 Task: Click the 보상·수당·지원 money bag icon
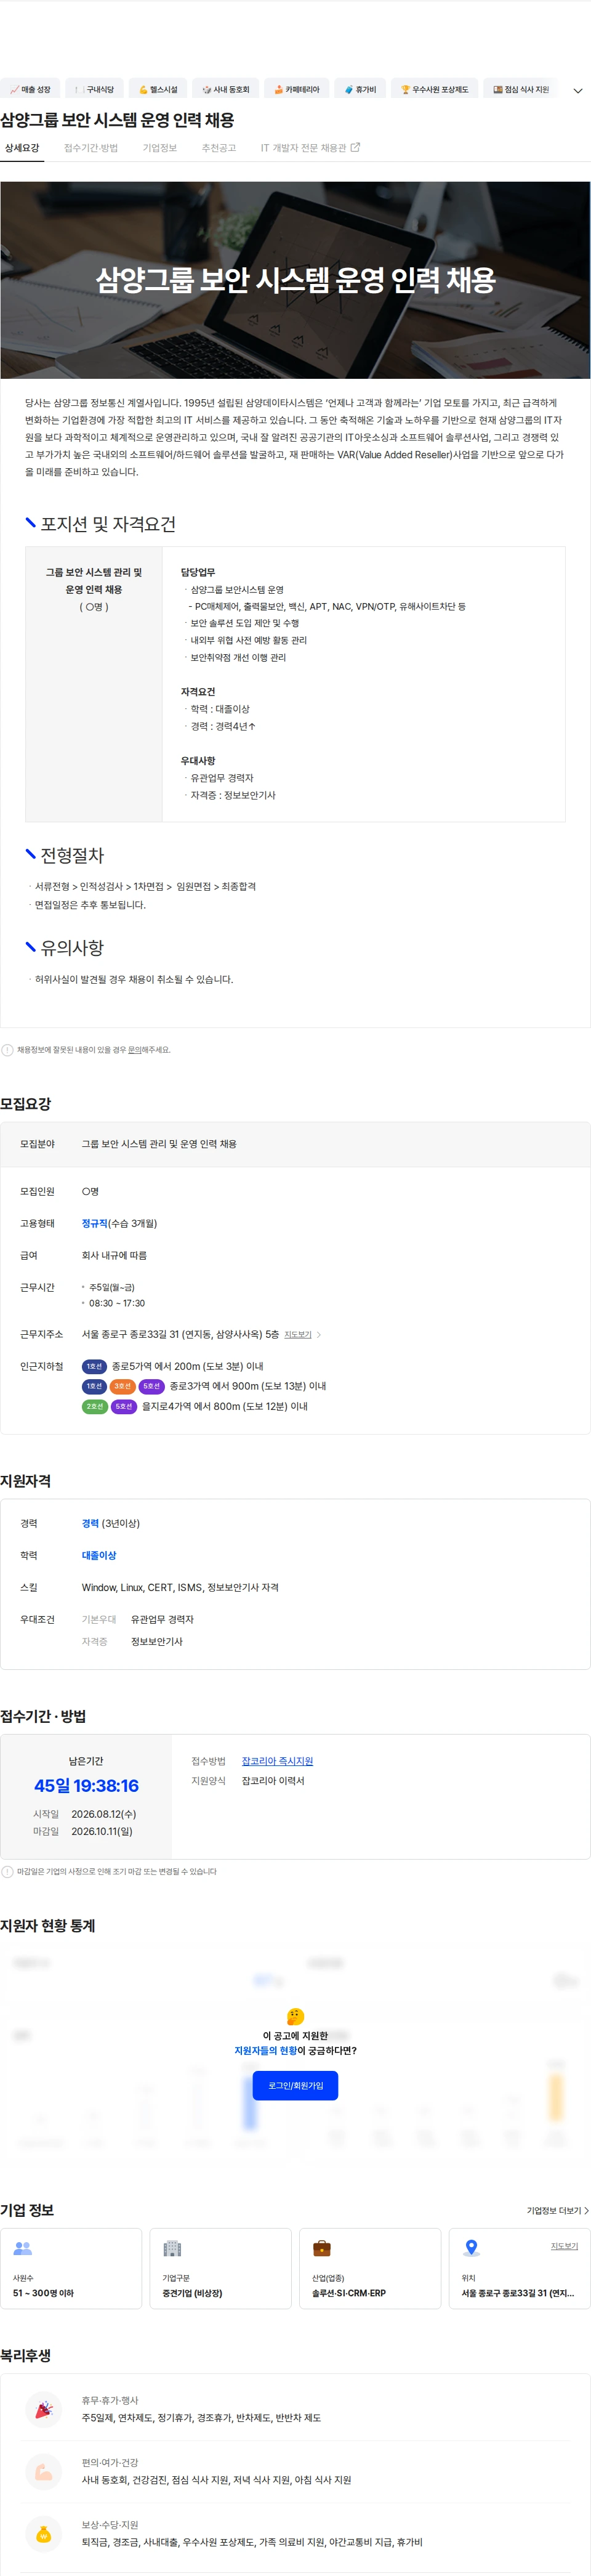pos(43,2534)
